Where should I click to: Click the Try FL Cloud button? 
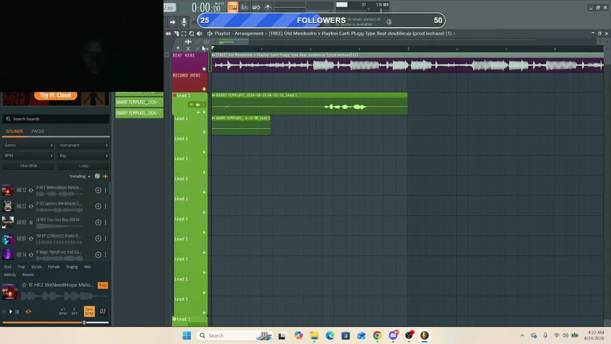click(55, 96)
